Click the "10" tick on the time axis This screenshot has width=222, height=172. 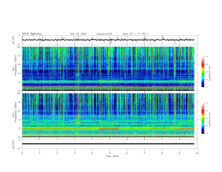click(x=197, y=153)
